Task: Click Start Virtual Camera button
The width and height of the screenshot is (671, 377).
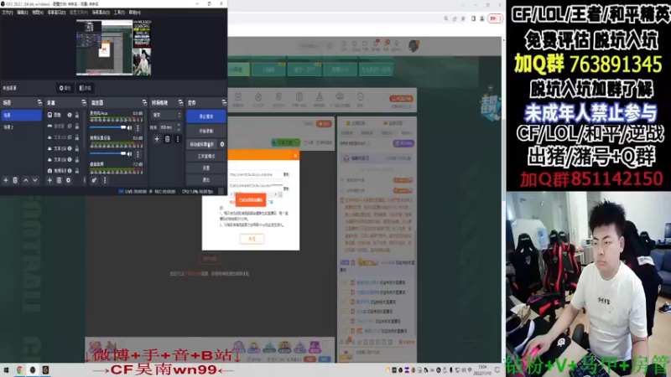Action: pyautogui.click(x=202, y=144)
